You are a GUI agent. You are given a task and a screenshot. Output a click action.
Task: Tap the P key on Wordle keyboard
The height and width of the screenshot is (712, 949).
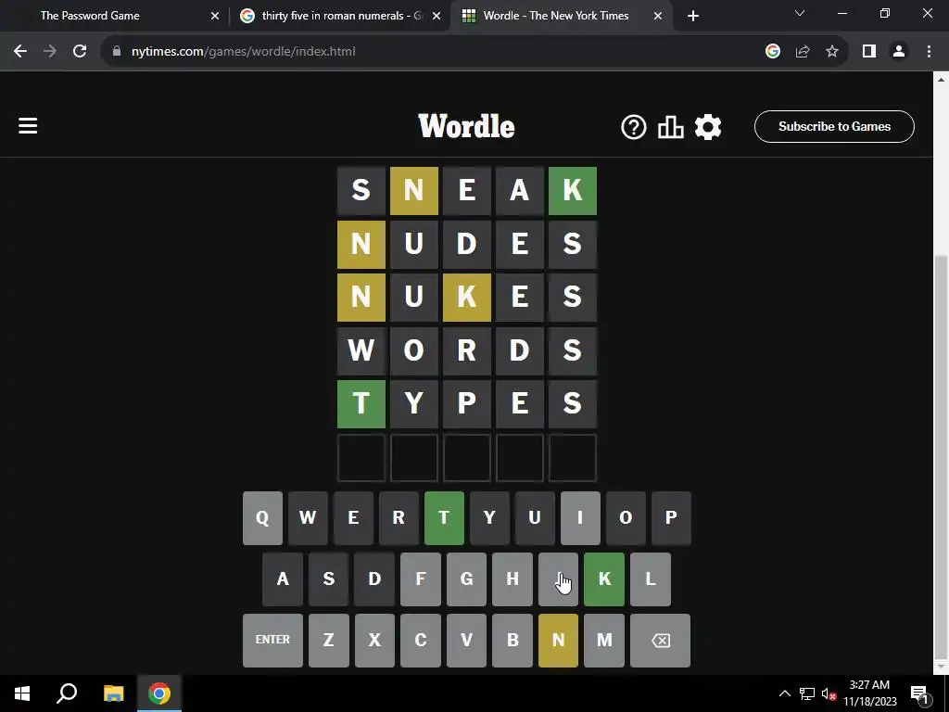[x=671, y=517]
